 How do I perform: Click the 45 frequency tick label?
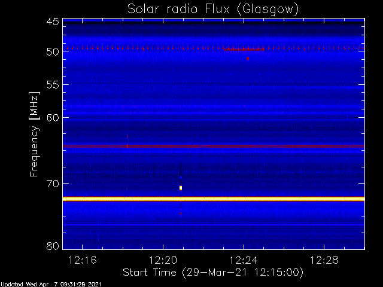tap(53, 22)
